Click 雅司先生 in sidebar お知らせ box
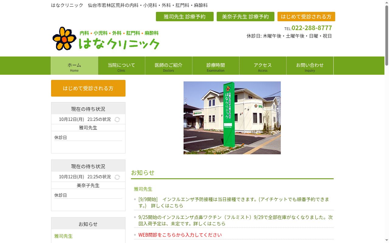389x243 pixels. coord(64,236)
